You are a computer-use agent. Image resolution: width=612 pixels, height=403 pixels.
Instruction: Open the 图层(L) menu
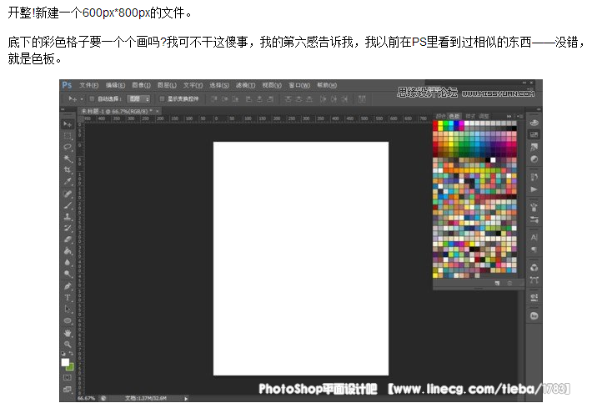tap(167, 85)
